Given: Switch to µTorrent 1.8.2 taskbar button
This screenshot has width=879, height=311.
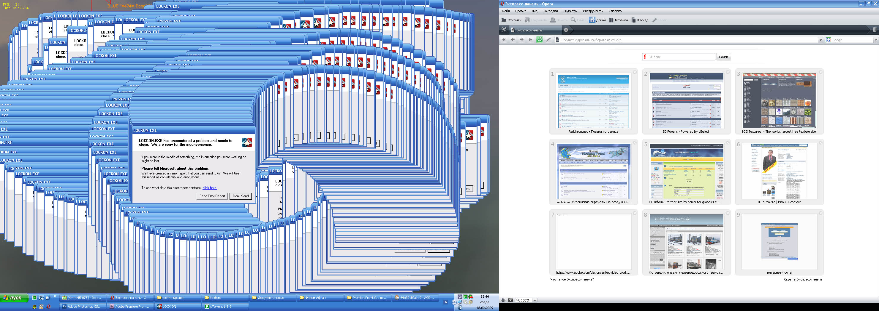Looking at the screenshot, I should click(225, 307).
